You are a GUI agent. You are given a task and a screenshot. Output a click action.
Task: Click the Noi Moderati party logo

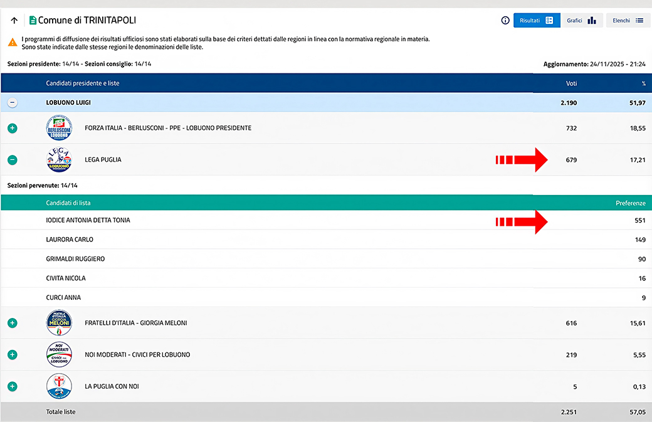pos(59,355)
